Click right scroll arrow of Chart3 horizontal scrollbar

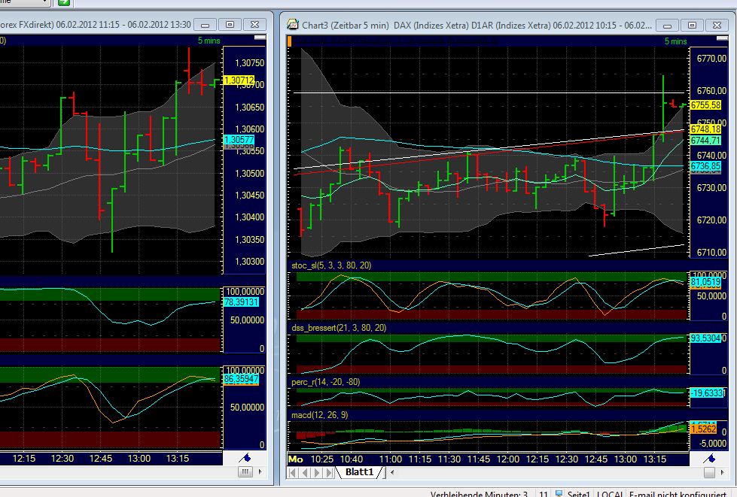coord(723,472)
